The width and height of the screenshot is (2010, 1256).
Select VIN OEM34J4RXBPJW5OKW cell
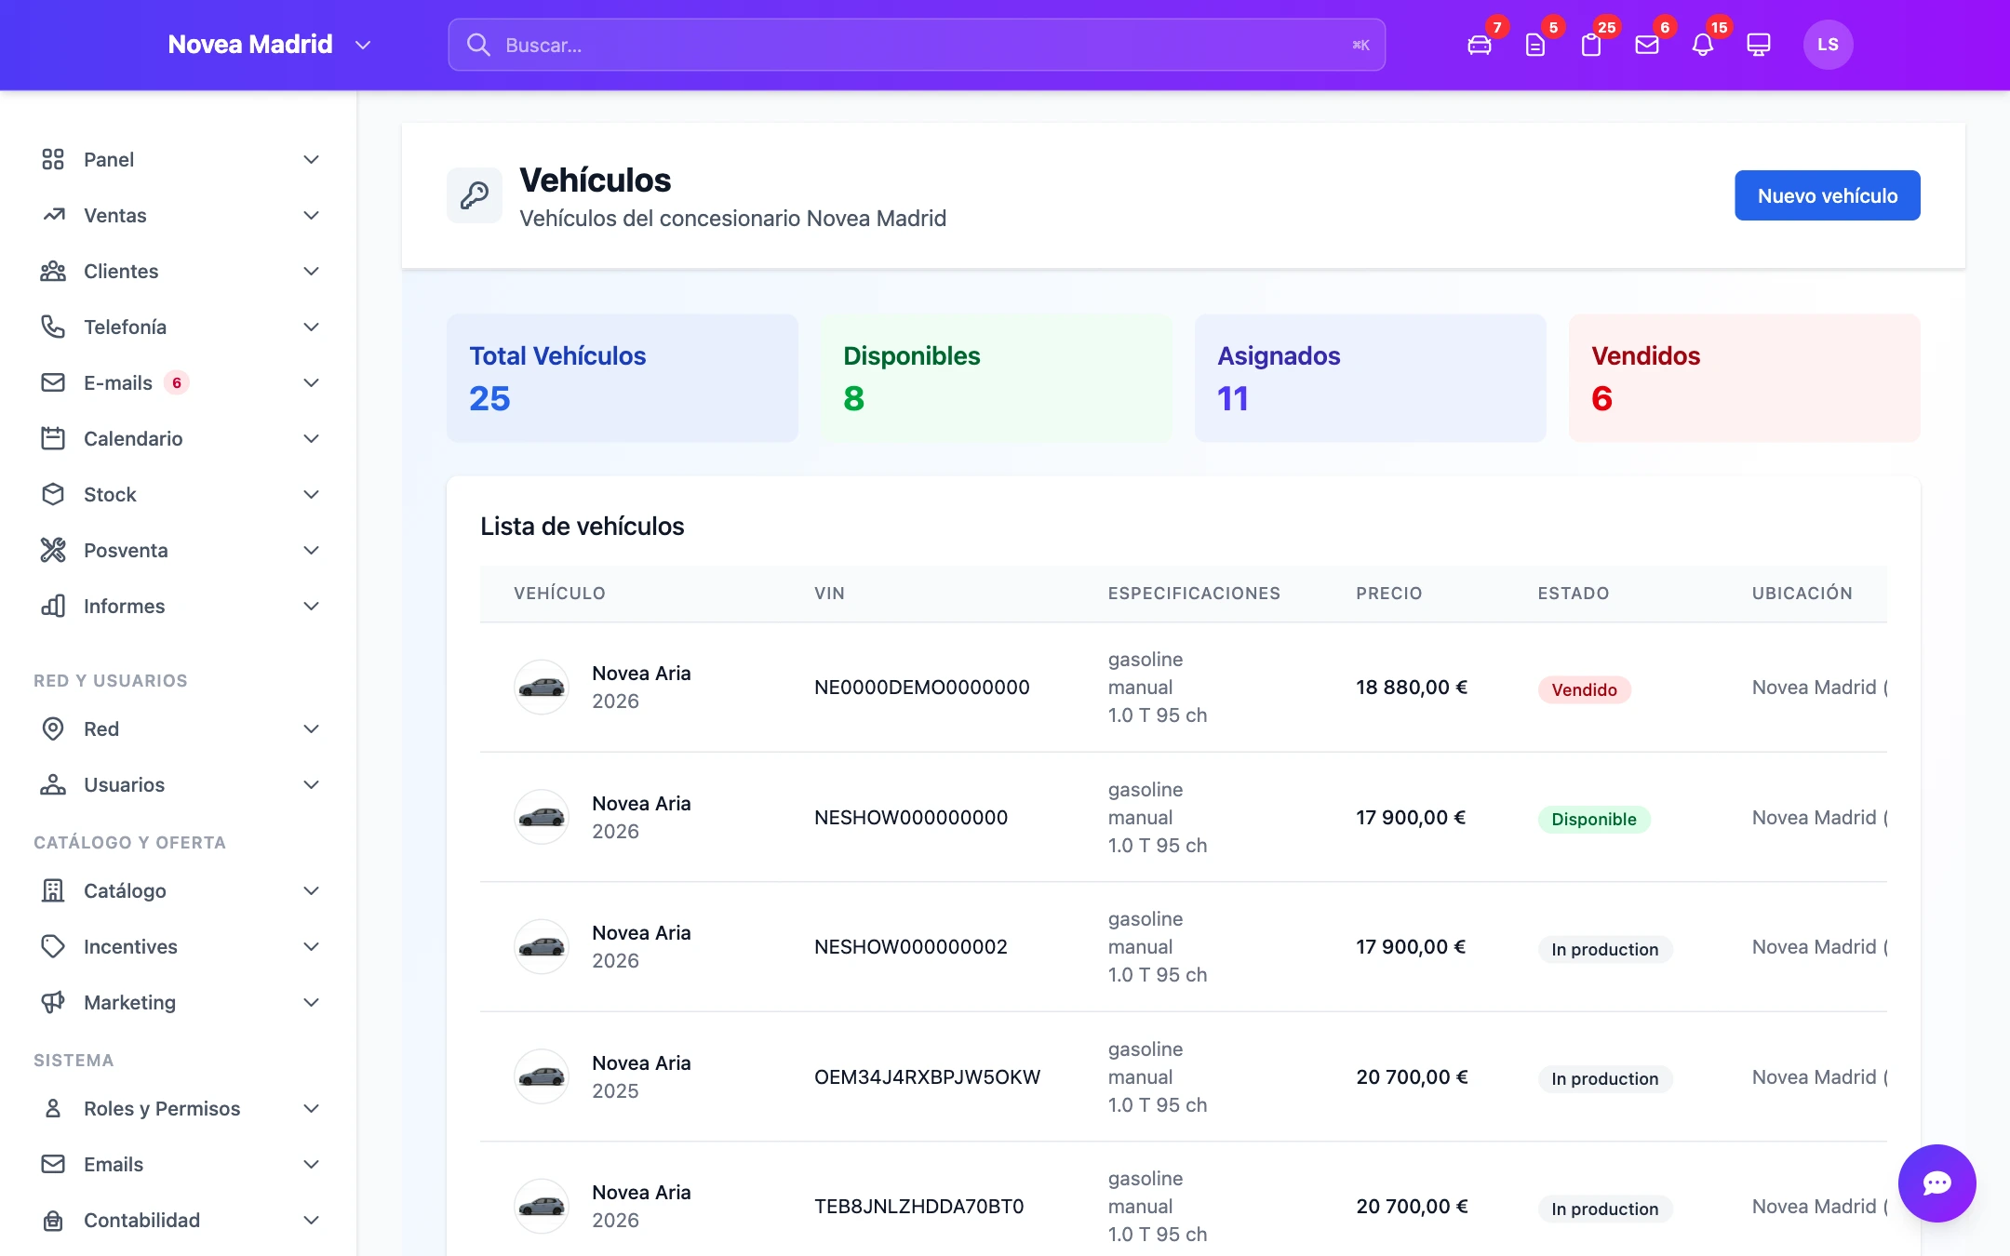point(927,1076)
